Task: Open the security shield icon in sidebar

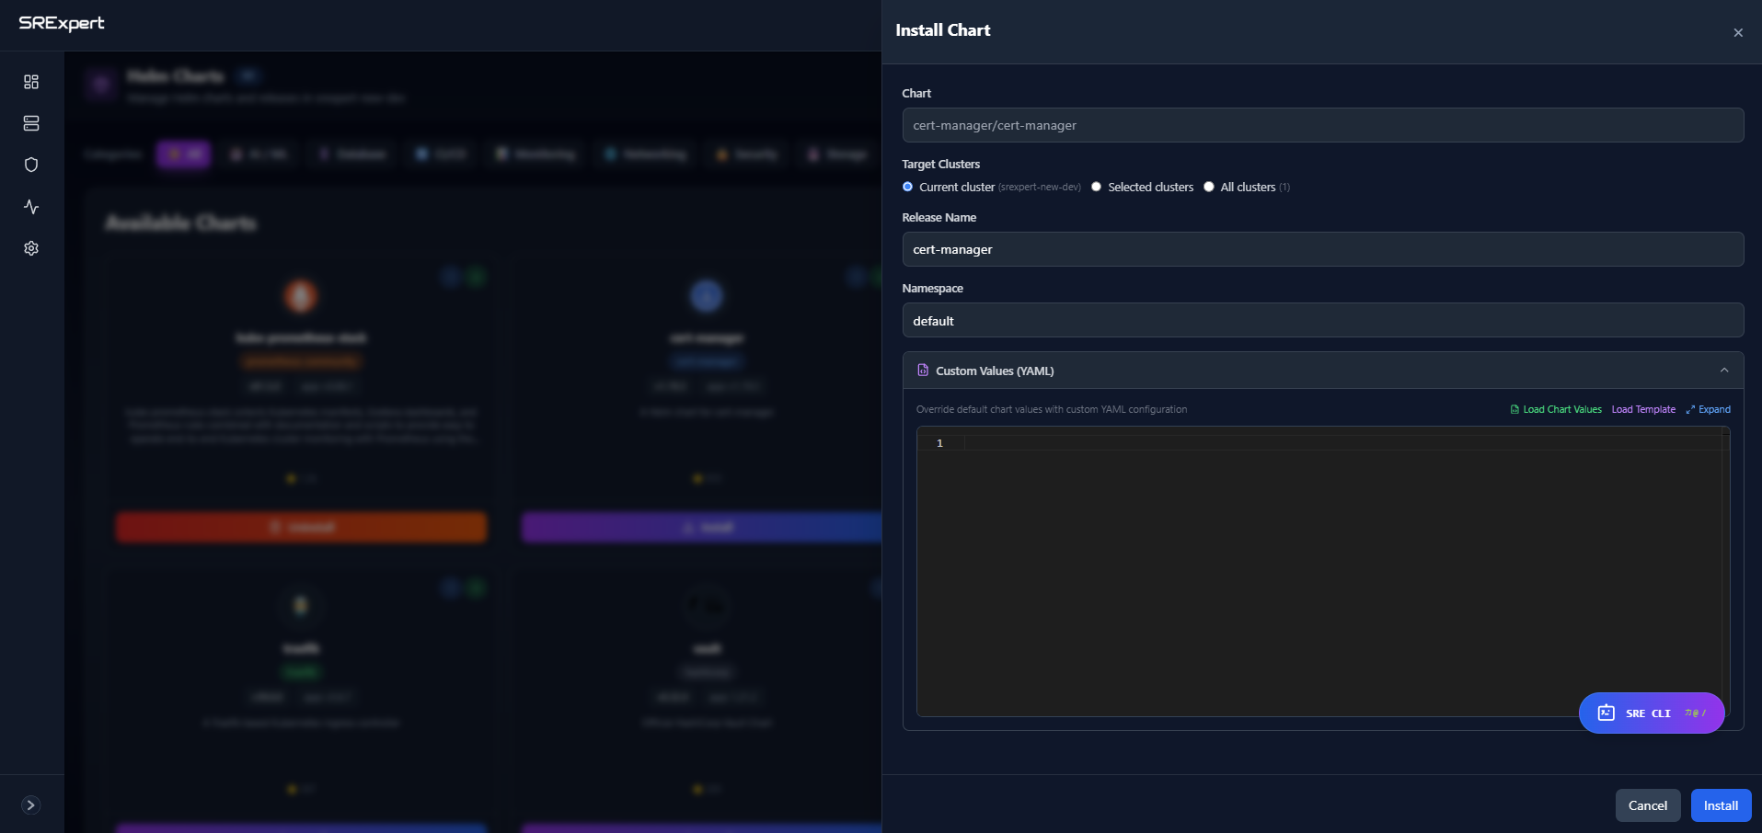Action: click(x=31, y=165)
